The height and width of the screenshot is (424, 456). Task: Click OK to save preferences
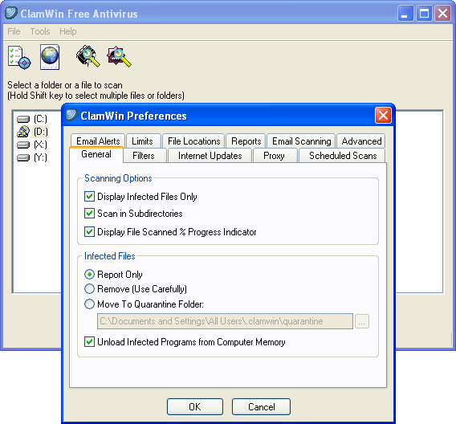click(x=195, y=406)
